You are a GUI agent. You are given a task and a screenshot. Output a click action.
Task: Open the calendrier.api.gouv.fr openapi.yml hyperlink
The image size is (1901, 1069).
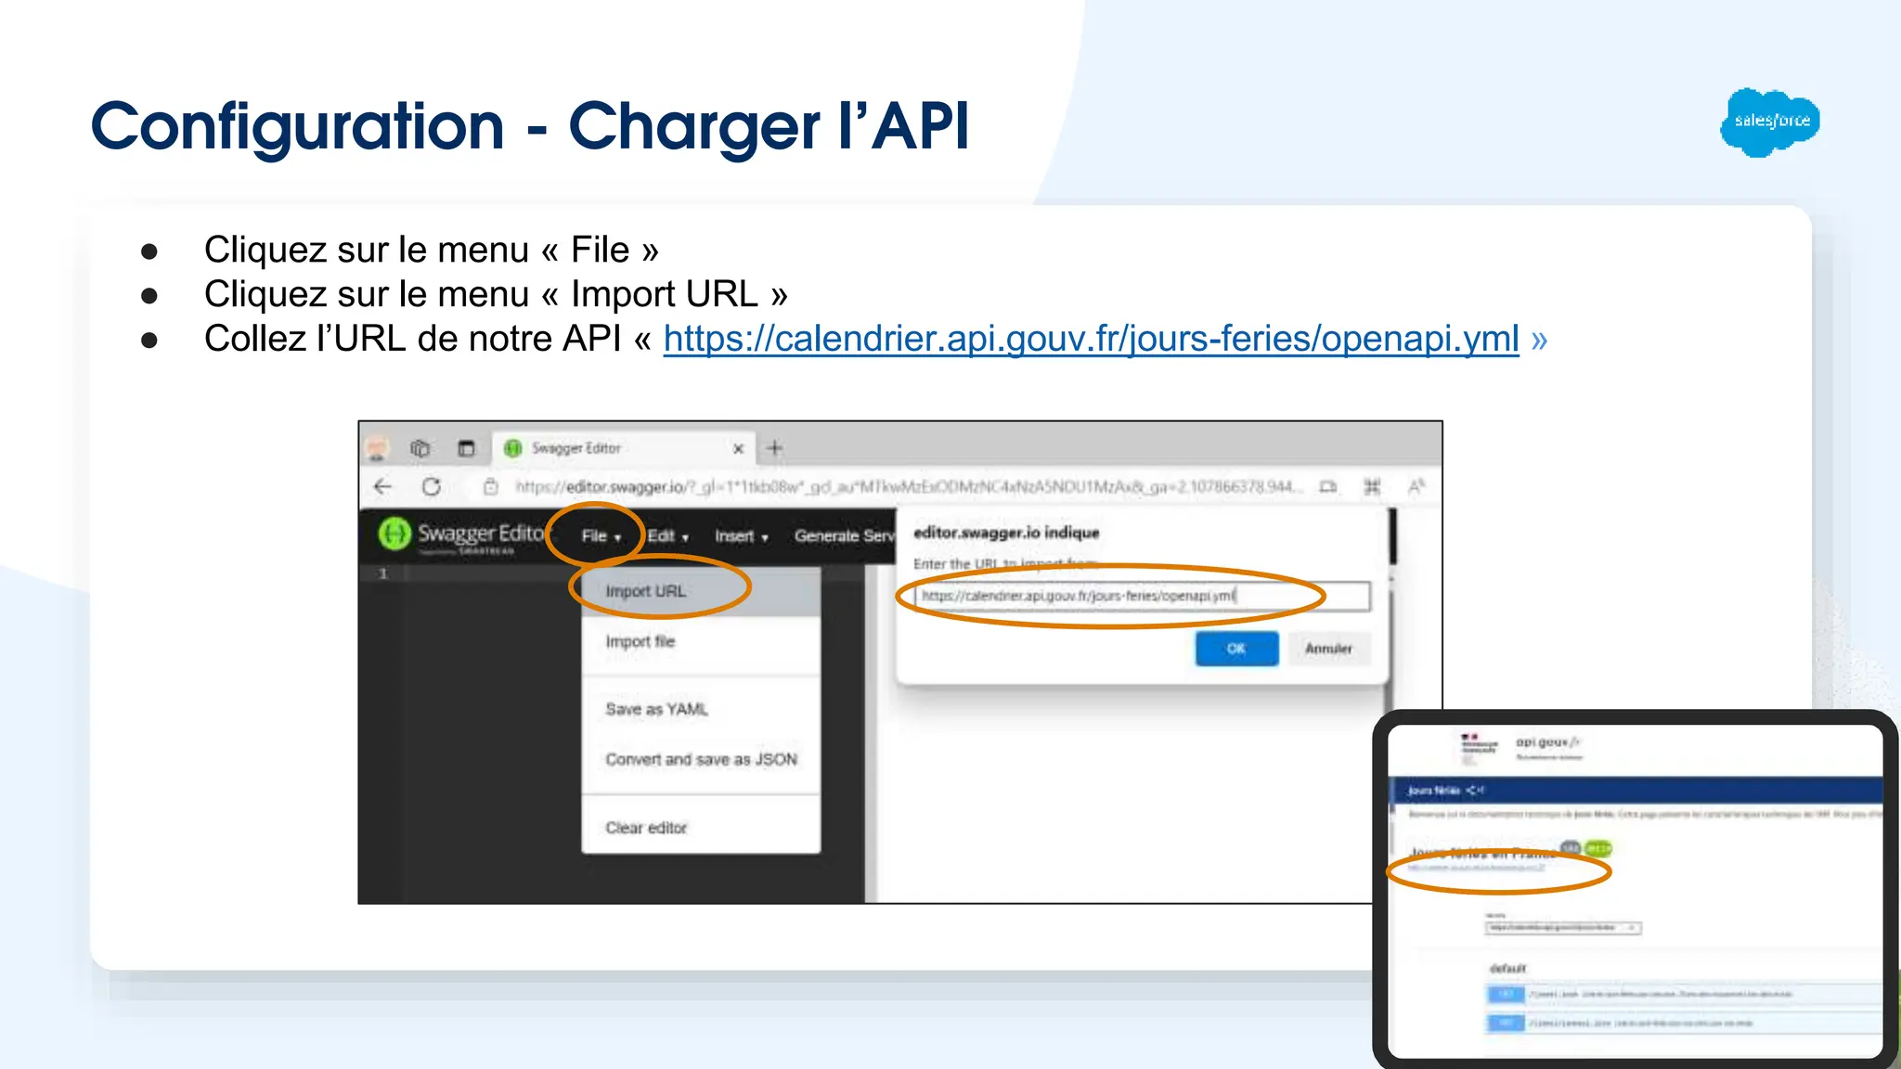(x=1091, y=340)
